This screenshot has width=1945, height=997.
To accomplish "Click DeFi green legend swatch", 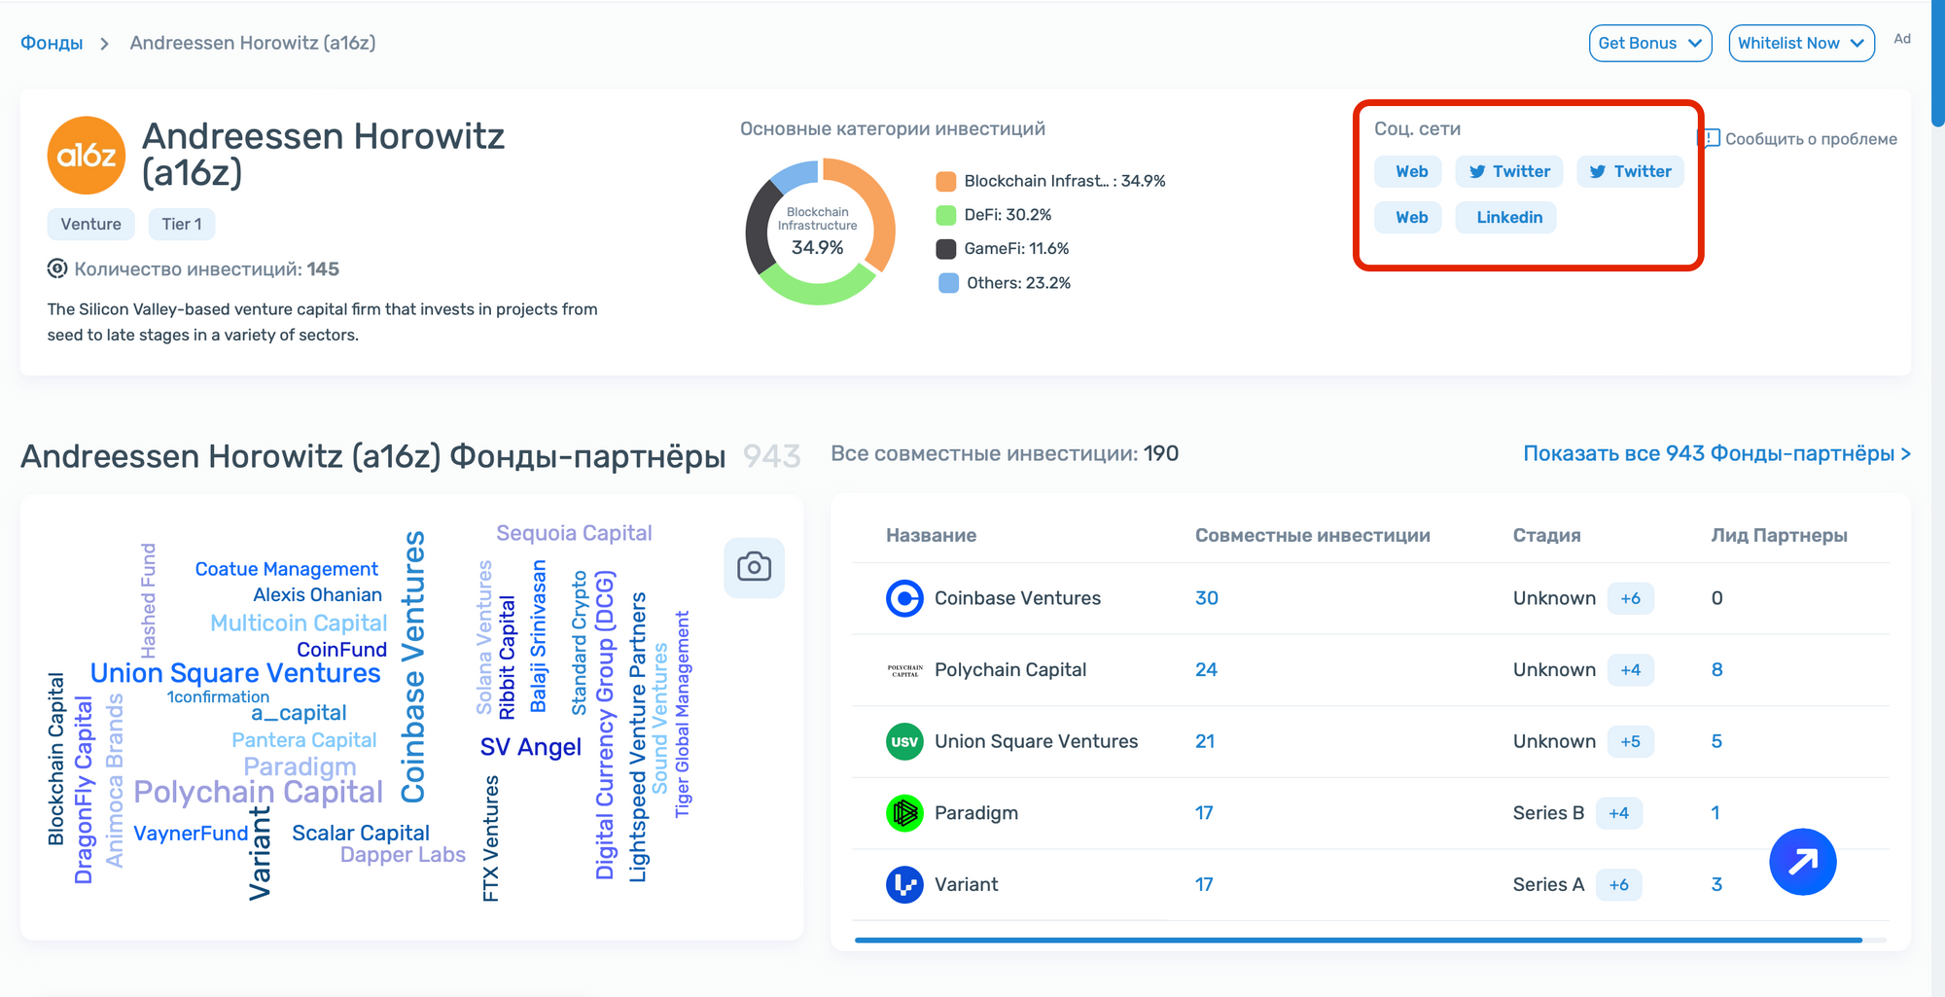I will tap(945, 215).
